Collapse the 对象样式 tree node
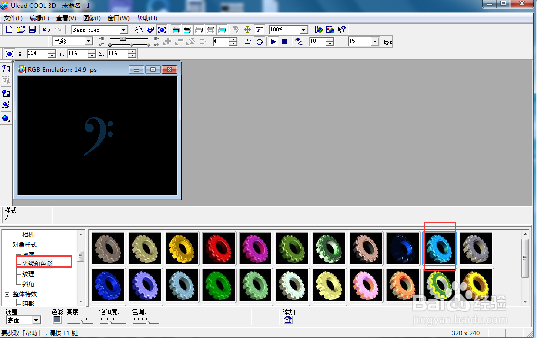 click(7, 245)
